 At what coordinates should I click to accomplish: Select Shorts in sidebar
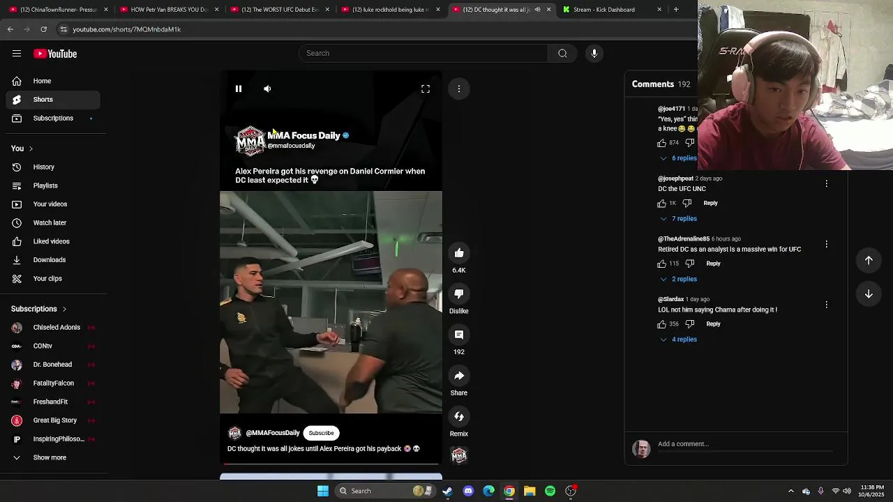(53, 100)
